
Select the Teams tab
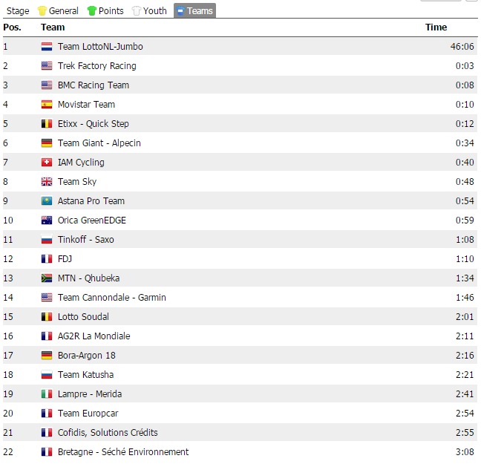[194, 11]
